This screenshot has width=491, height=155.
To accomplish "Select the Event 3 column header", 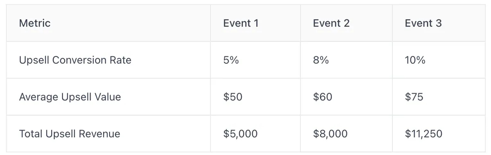I will click(423, 23).
